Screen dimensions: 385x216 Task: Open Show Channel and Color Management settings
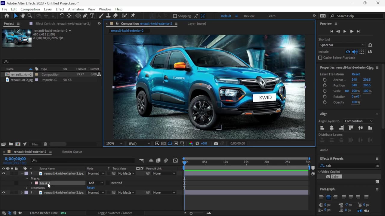pyautogui.click(x=191, y=143)
